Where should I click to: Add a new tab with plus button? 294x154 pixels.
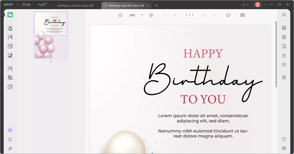pos(156,5)
